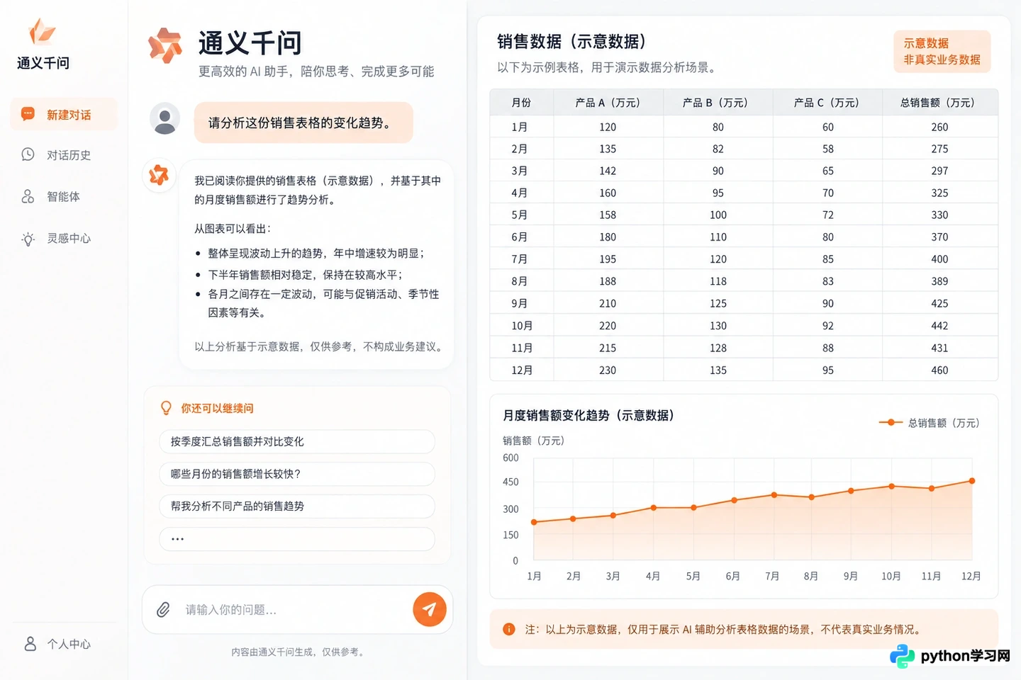Viewport: 1021px width, 680px height.
Task: Click the 月度销售额变化趋势 chart title
Action: point(588,415)
